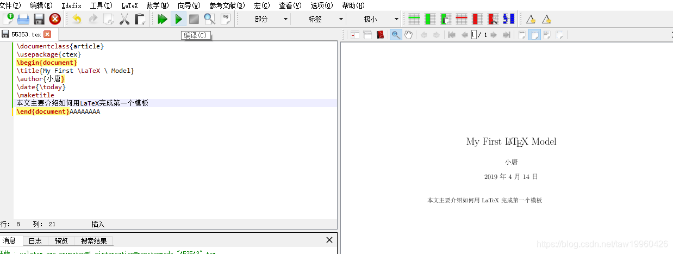Open the 参考文献(B) menu
Image resolution: width=673 pixels, height=254 pixels.
227,5
